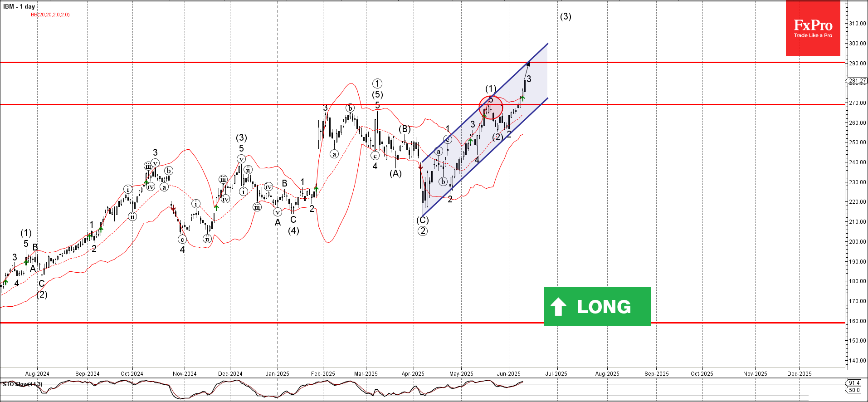This screenshot has height=402, width=868.
Task: Click the circled 2 label below (C)
Action: point(423,231)
